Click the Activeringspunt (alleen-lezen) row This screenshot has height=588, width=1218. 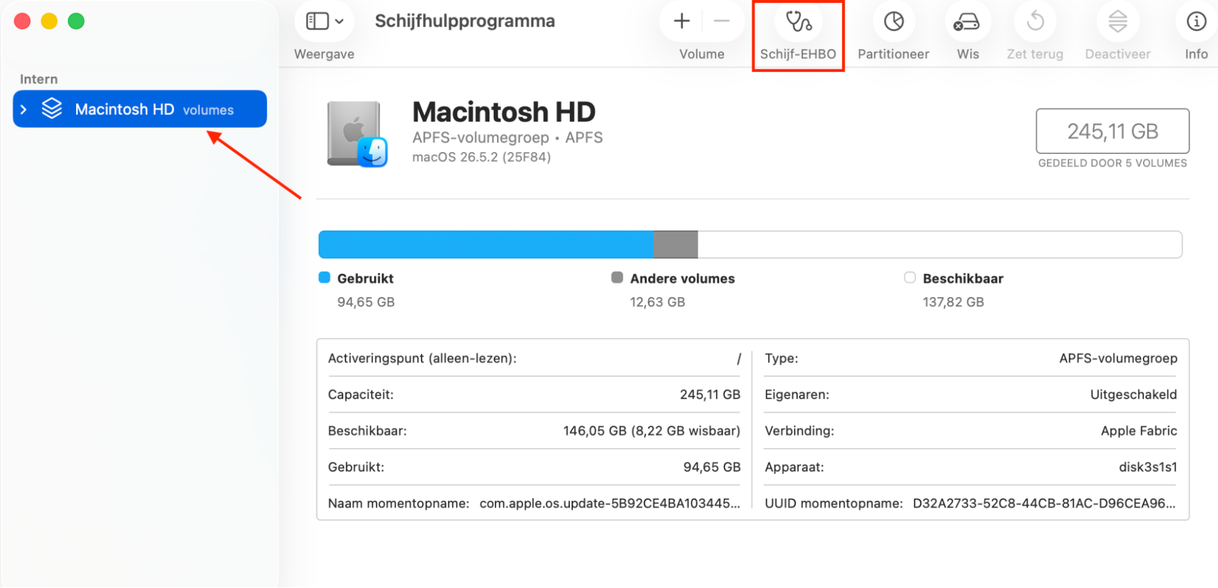tap(534, 359)
